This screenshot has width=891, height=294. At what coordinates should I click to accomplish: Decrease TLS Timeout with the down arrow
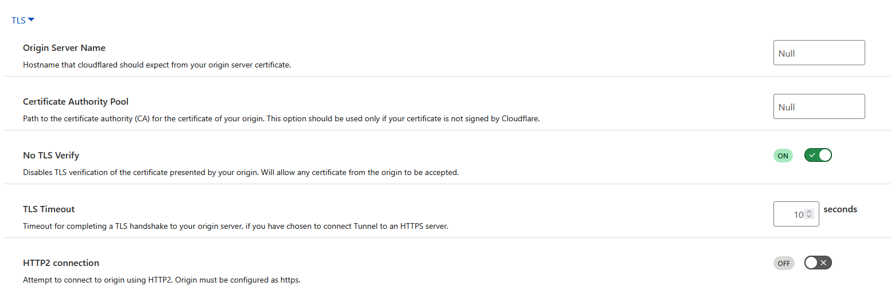pyautogui.click(x=809, y=217)
